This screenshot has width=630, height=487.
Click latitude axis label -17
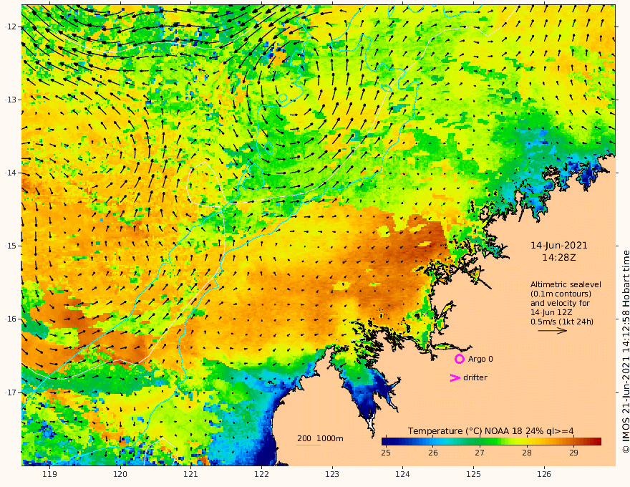click(11, 392)
